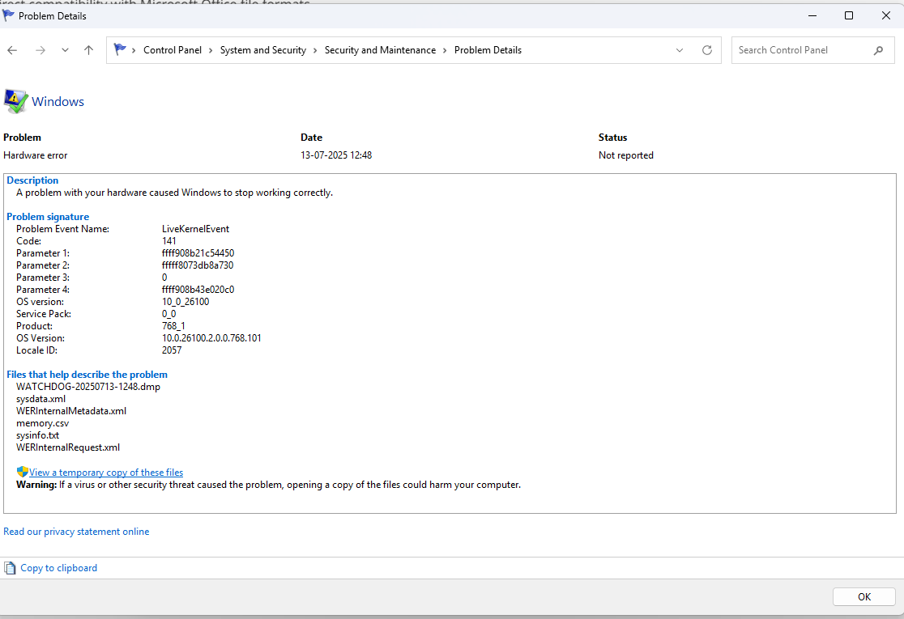Click Parameter 1 value ffff908b21c54450

coord(198,252)
